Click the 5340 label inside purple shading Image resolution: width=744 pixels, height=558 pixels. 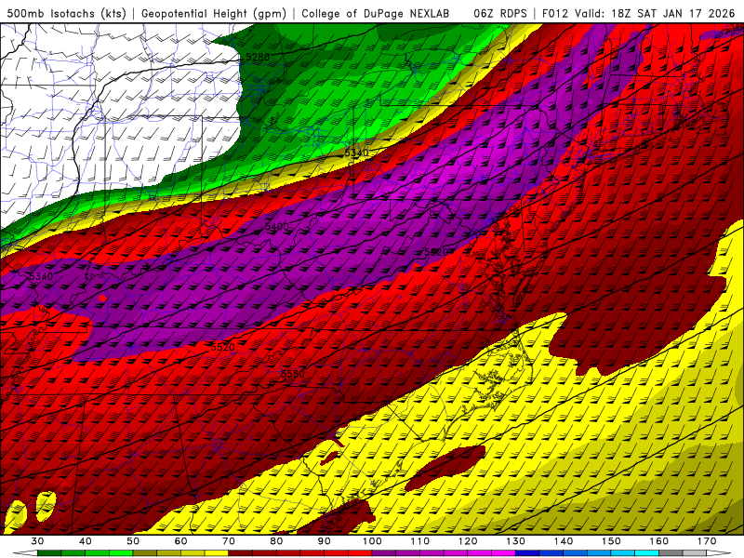(41, 276)
